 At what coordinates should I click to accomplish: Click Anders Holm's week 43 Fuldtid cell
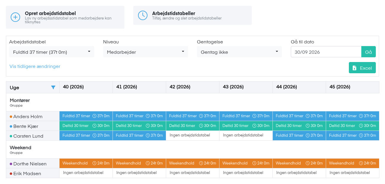click(x=246, y=116)
